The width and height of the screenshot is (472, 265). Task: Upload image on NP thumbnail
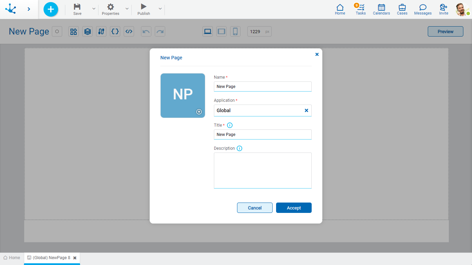click(x=199, y=112)
